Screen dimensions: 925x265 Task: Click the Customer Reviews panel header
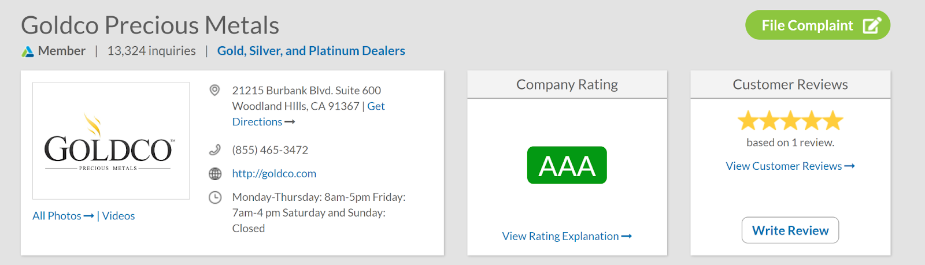pyautogui.click(x=790, y=85)
